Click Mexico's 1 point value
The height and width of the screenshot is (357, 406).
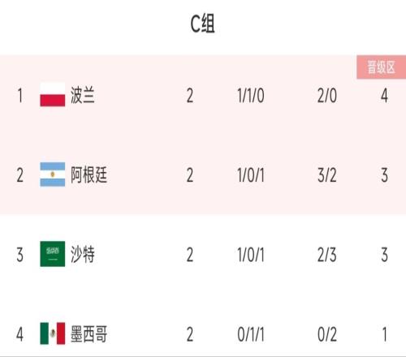tap(385, 334)
